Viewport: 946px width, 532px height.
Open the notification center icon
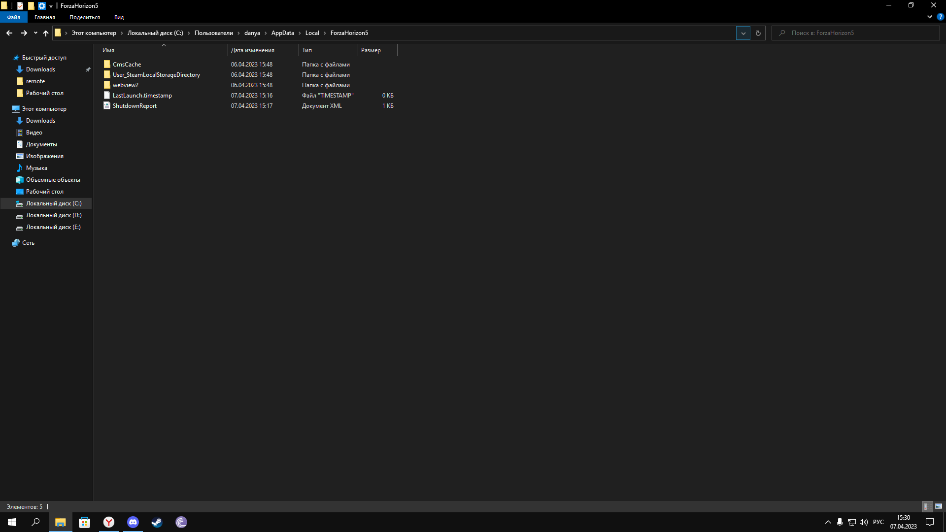click(930, 522)
